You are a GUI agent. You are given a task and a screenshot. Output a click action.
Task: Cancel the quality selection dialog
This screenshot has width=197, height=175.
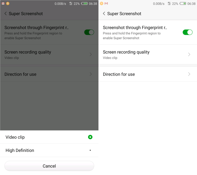49,166
